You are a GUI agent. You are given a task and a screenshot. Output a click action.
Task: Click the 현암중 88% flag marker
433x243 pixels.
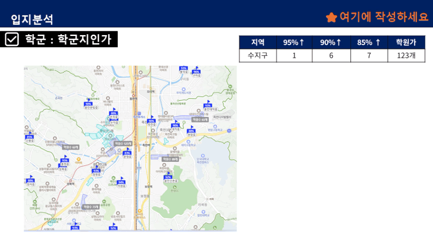point(191,131)
